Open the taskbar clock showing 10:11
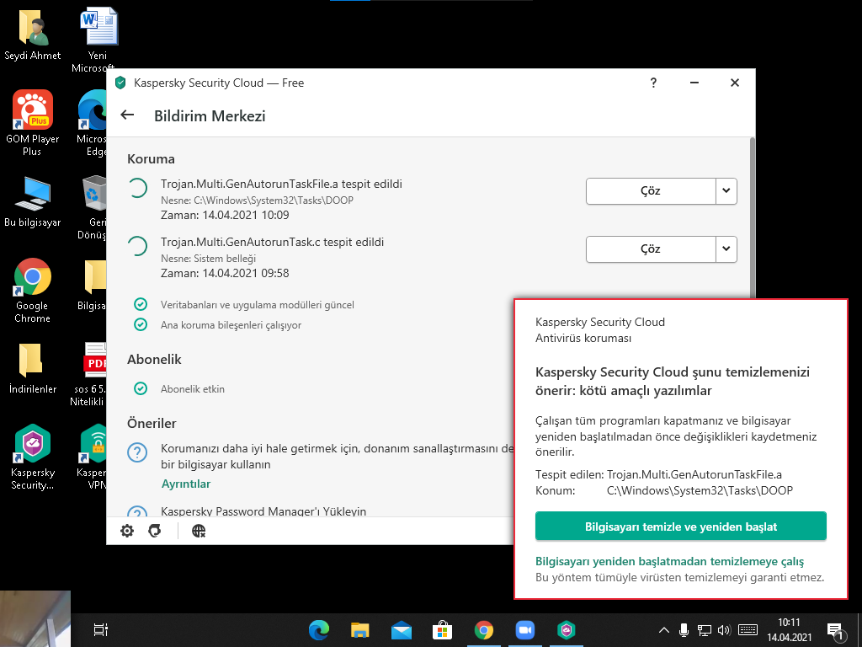The image size is (862, 647). coord(790,630)
